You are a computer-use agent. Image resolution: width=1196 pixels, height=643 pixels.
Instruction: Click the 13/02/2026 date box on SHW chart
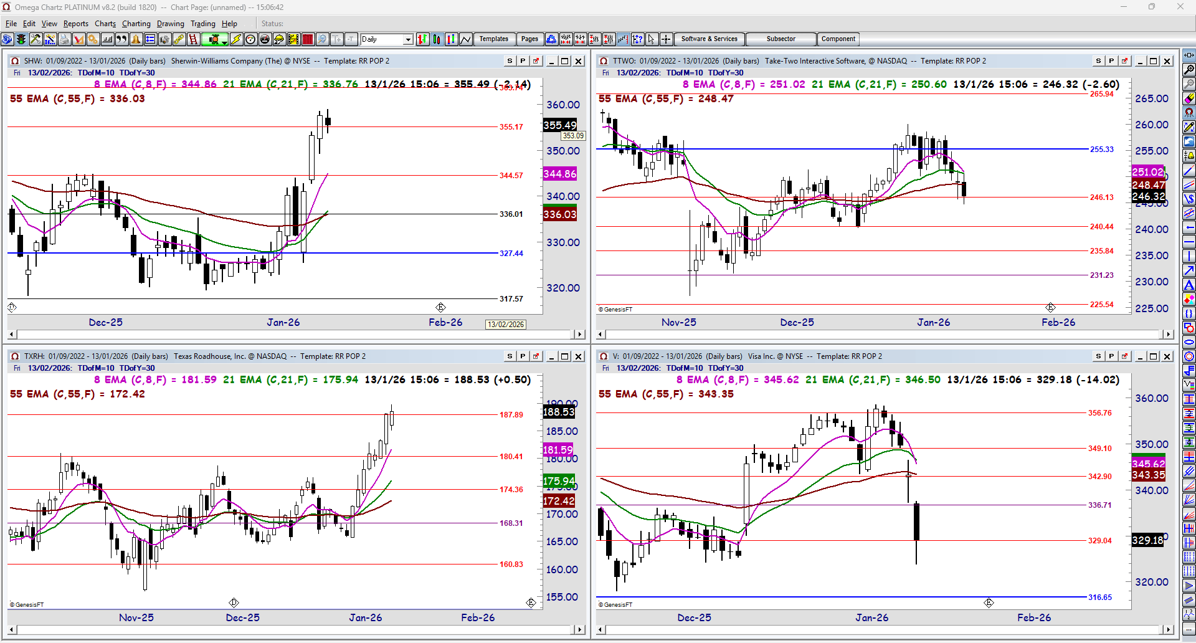(x=506, y=325)
